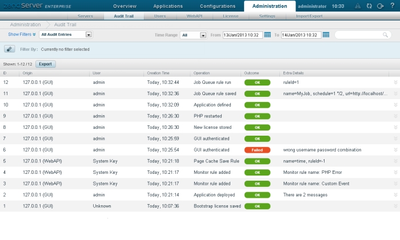Click the Administration breadcrumb link
Viewport: 400px width, 240px height.
click(x=25, y=25)
